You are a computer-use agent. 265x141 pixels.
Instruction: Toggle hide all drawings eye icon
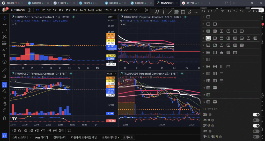pos(4,103)
